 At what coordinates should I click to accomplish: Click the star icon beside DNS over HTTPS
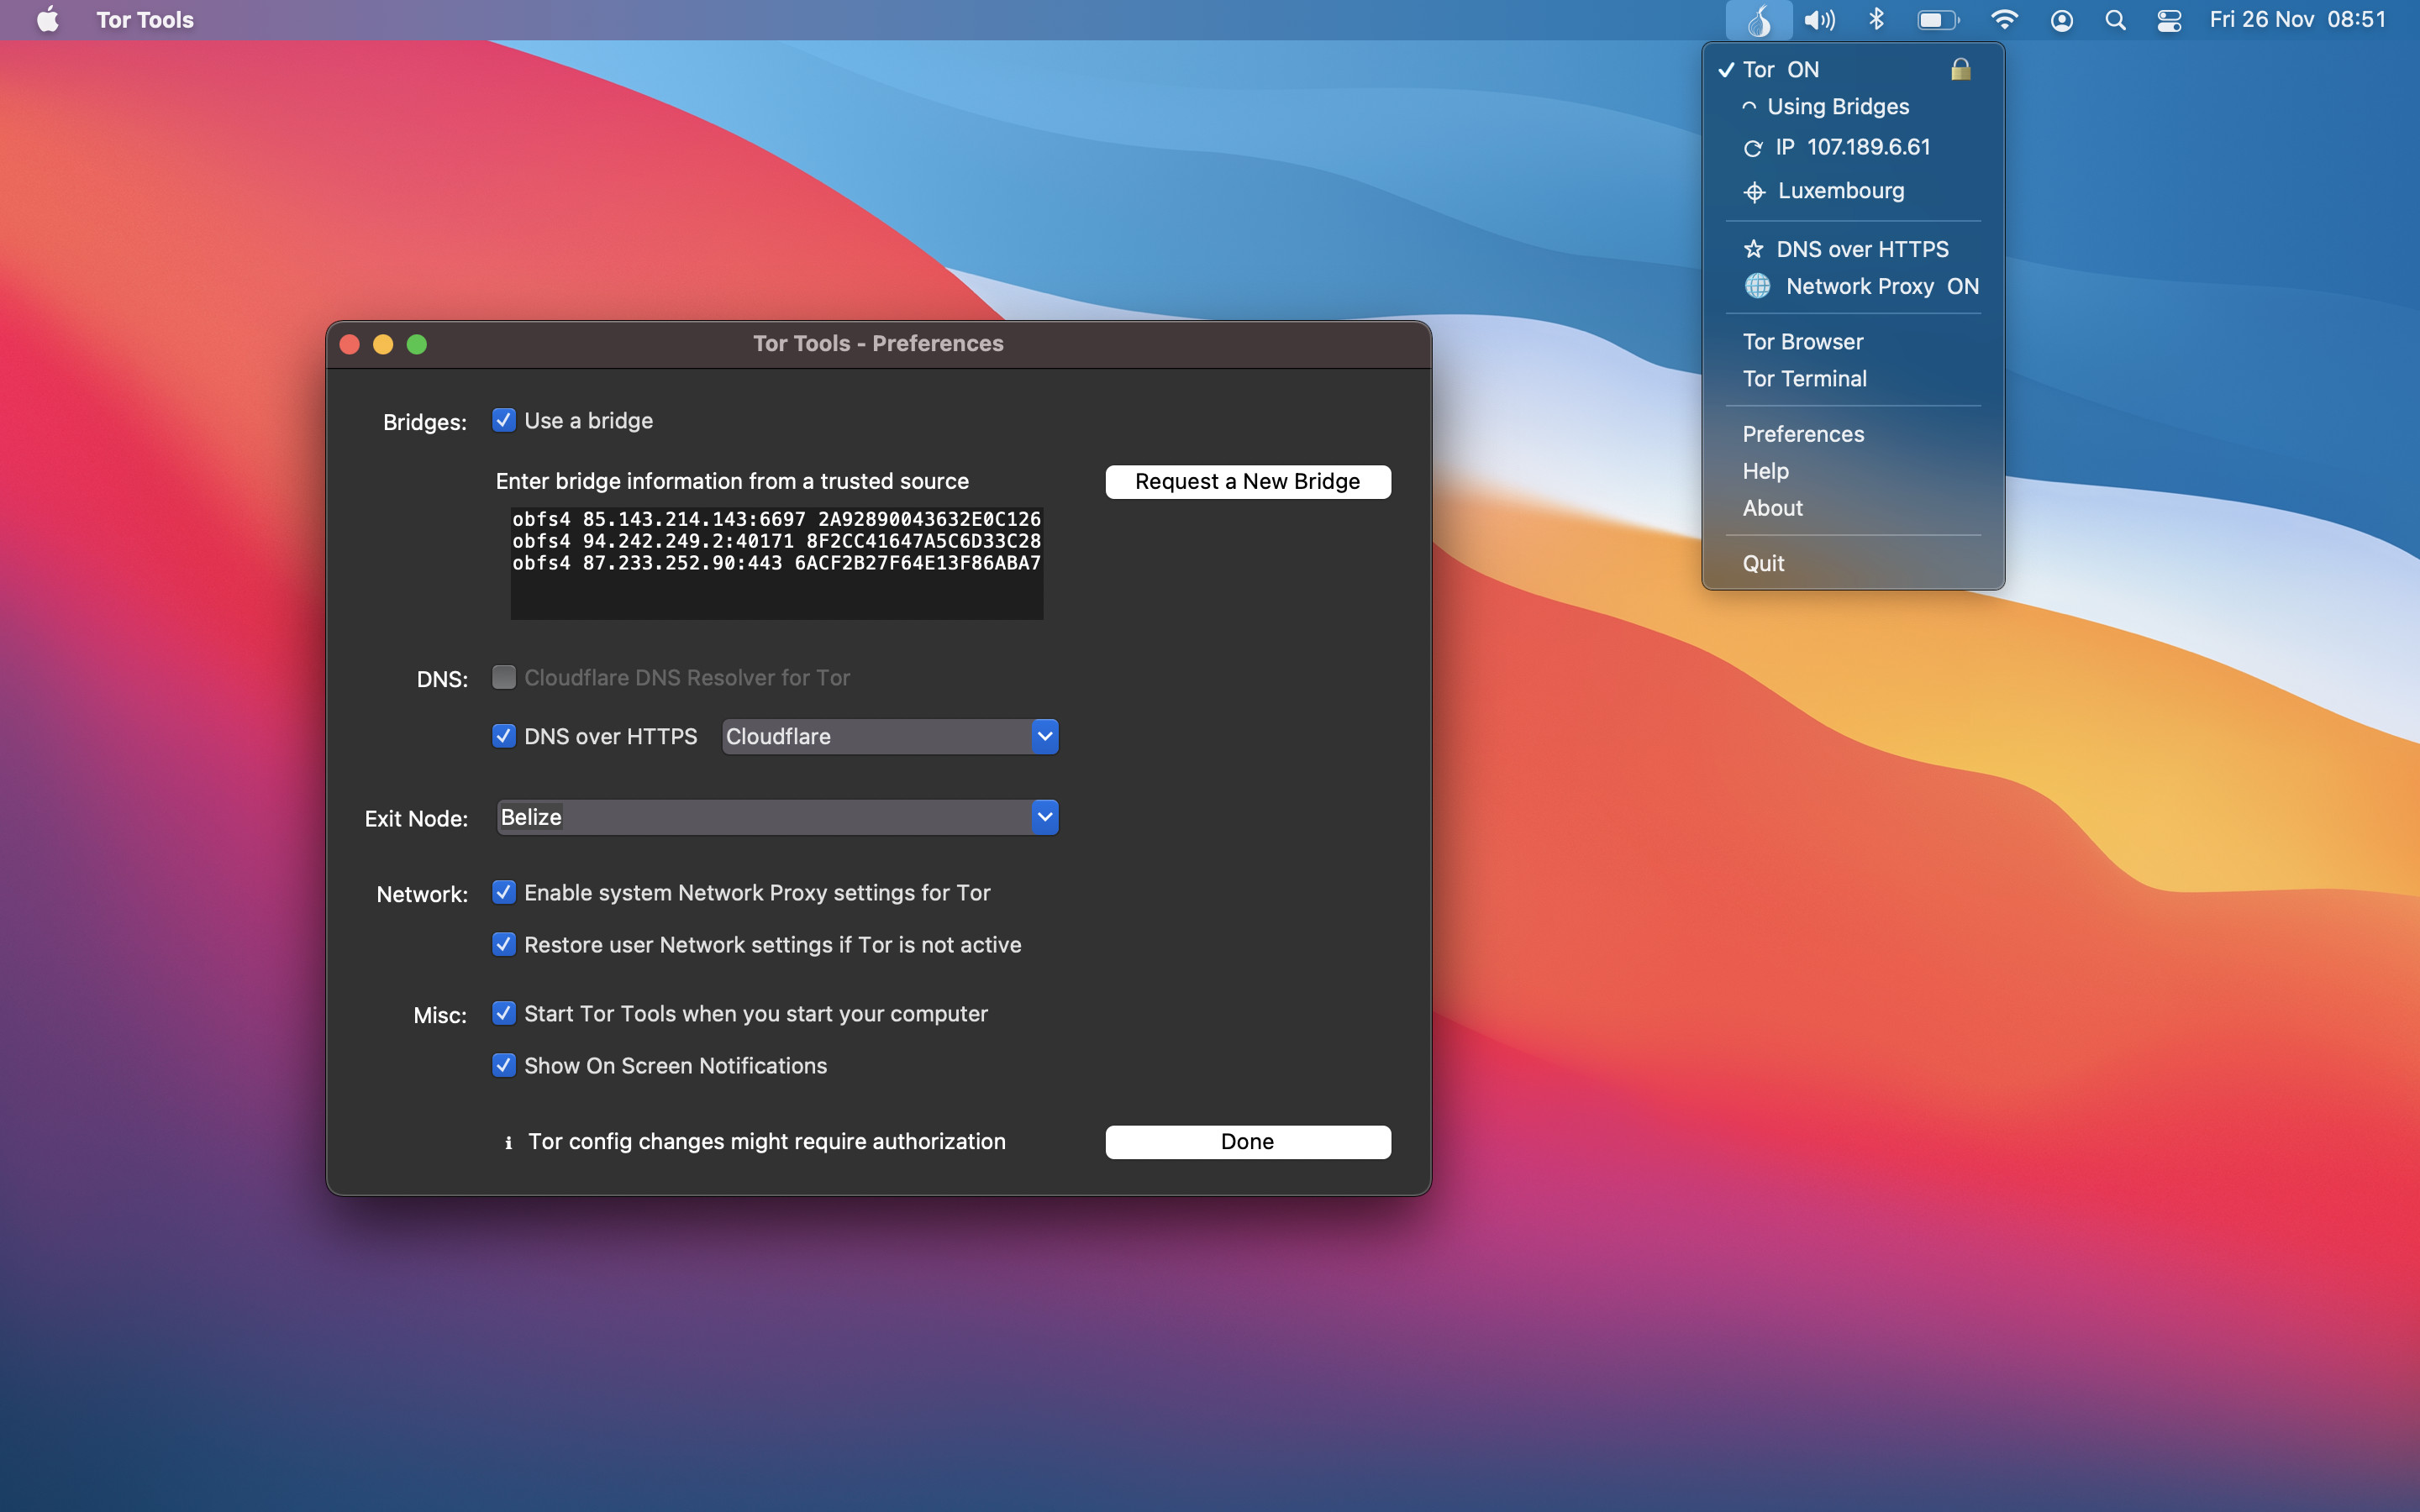coord(1753,249)
